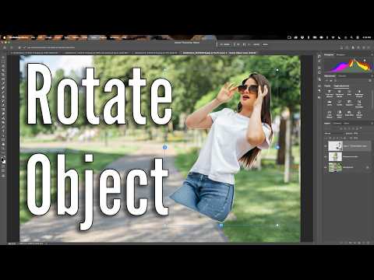
Task: Click Cancel in the transform task bar
Action: click(256, 44)
